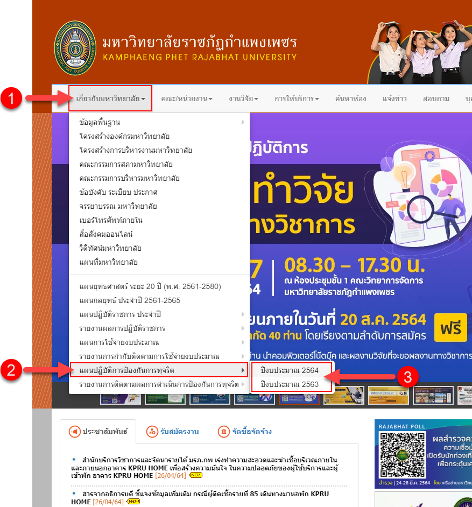Select the red-outlined highlighted slide thumbnail
Screen dimensions: 472x507
tap(299, 395)
